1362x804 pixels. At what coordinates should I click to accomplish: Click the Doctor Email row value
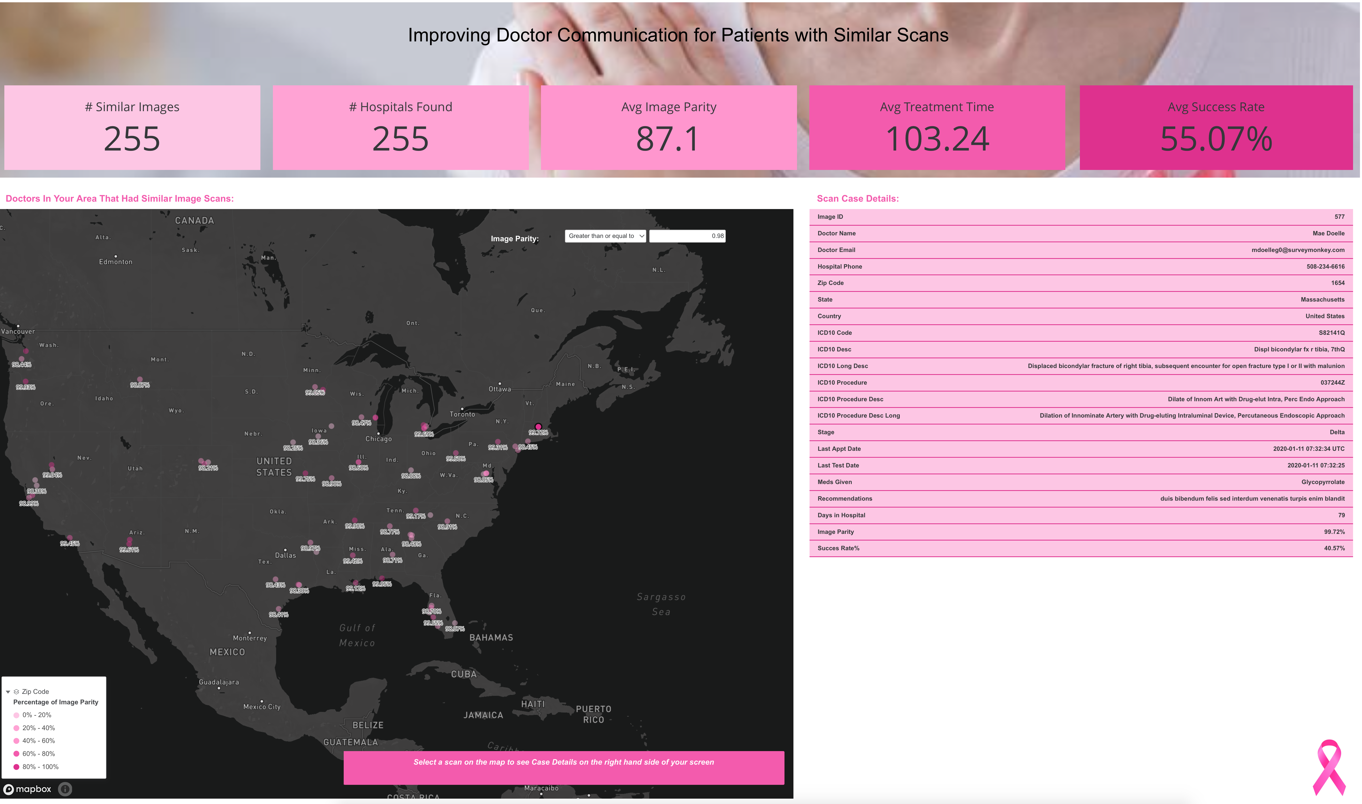(1298, 250)
